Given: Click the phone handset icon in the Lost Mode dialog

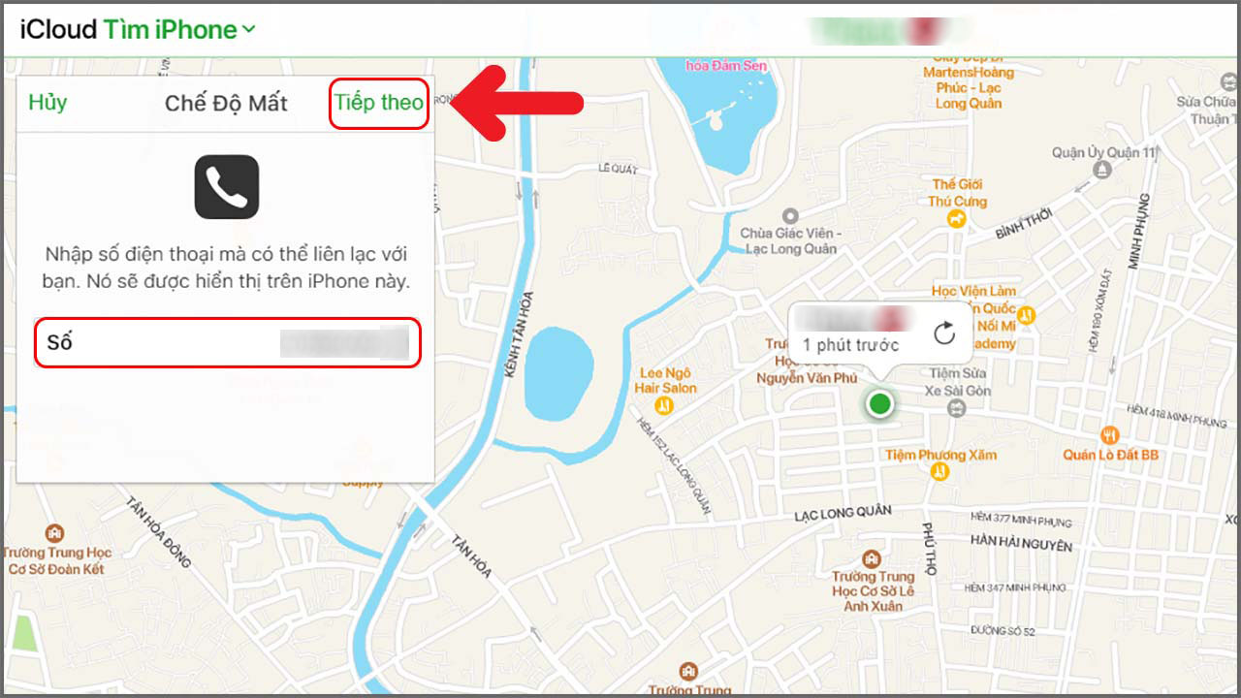Looking at the screenshot, I should 229,187.
